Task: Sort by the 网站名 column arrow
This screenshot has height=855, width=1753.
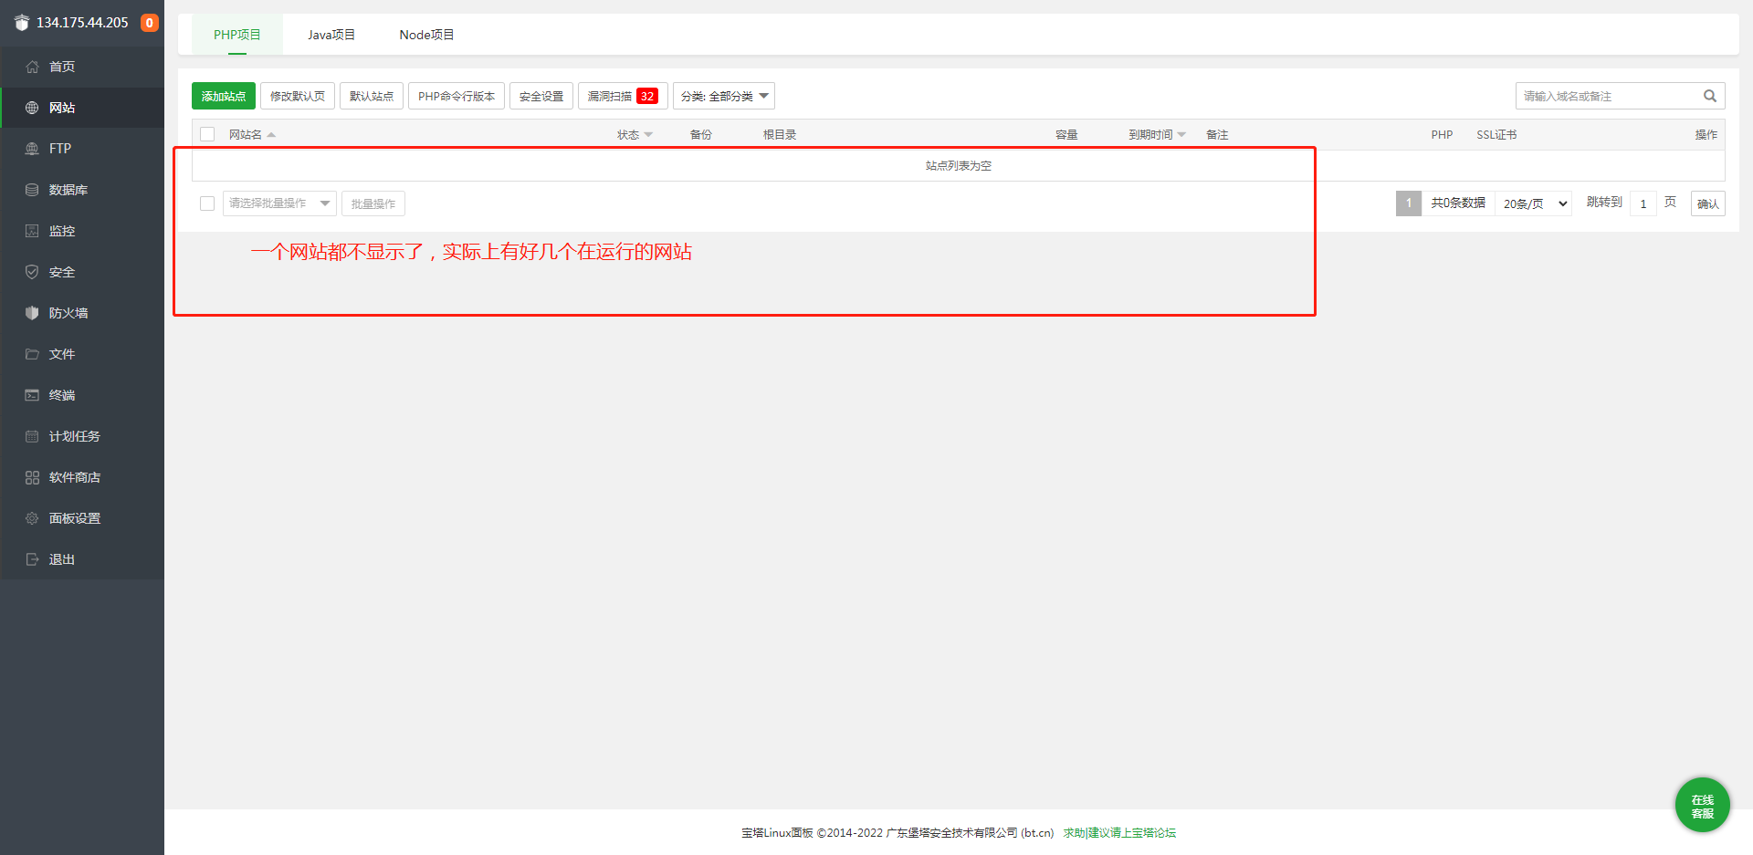Action: (271, 135)
